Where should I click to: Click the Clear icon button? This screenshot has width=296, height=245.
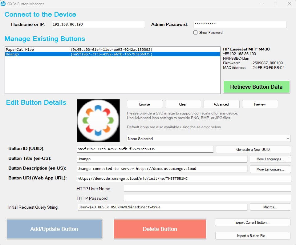(183, 104)
